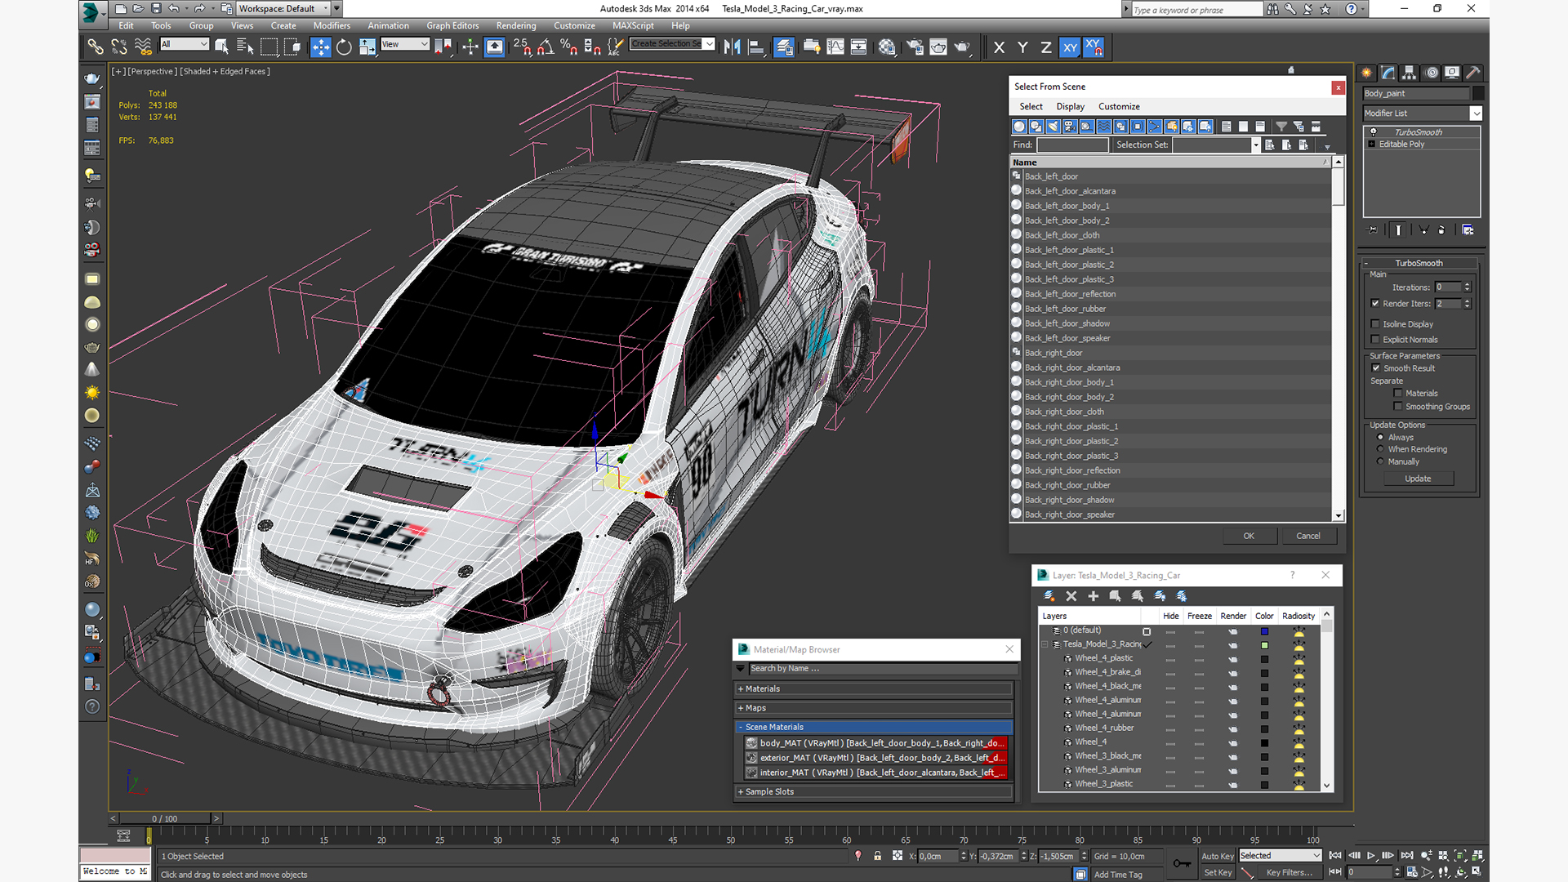The width and height of the screenshot is (1568, 882).
Task: Click Add Selected Objects plus icon in Layer dialog
Action: point(1093,596)
